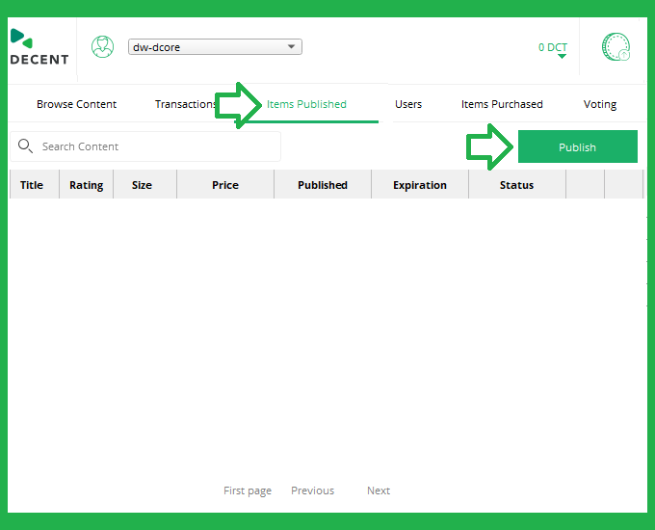Sort by Price column header
The width and height of the screenshot is (655, 530).
pos(225,184)
